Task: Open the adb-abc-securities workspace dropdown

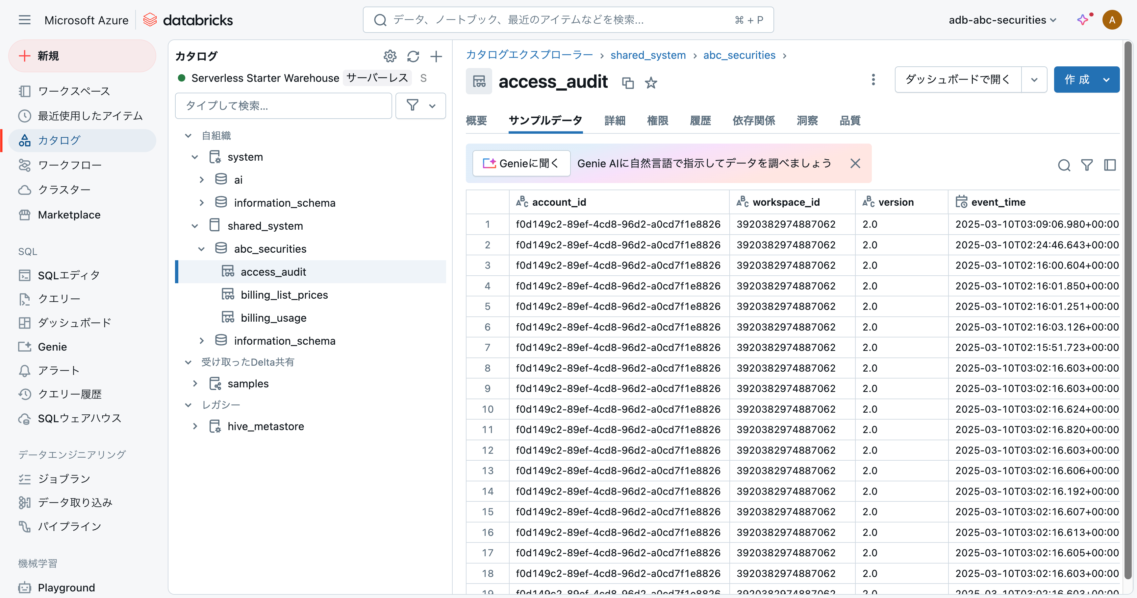Action: click(1002, 20)
